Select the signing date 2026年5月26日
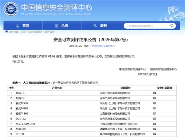 coord(147,74)
